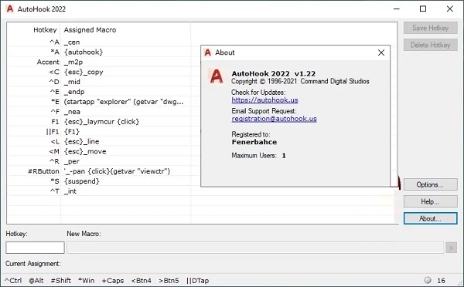Viewport: 464px width, 287px height.
Task: Select the F1 {esc}_laymcur {click} row
Action: coord(99,122)
